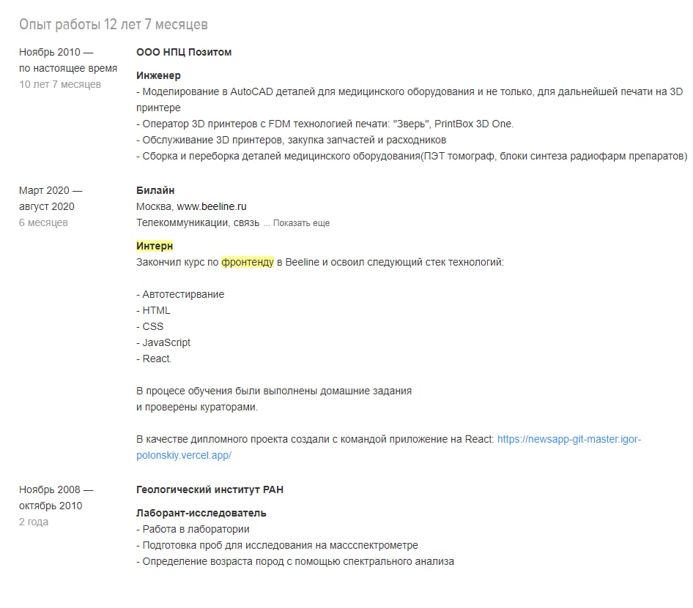
Task: Click the "- React." list item
Action: coord(154,359)
